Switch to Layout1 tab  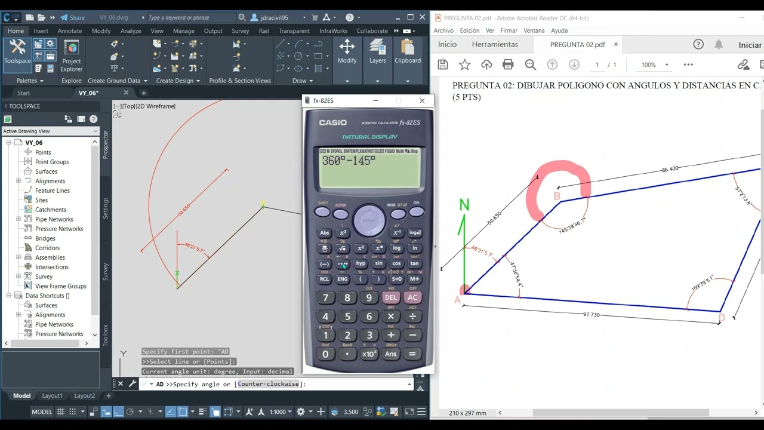52,395
